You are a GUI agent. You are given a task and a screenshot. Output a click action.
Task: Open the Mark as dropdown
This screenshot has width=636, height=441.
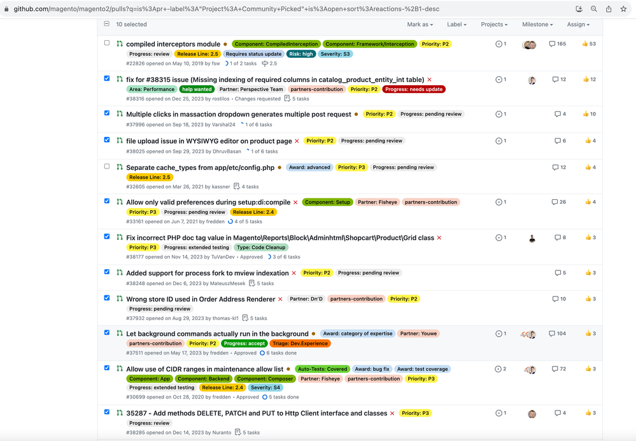420,24
